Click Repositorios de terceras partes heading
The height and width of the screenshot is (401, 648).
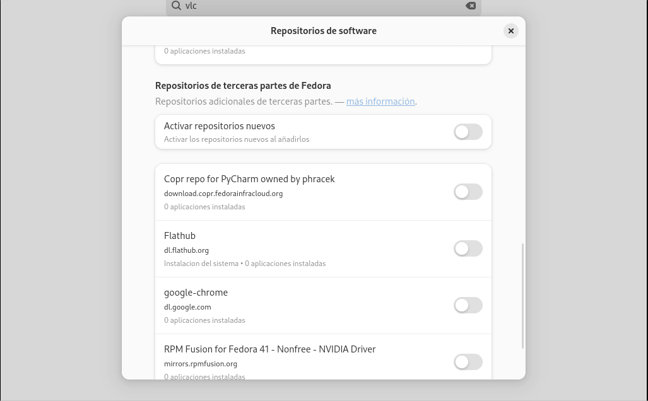[243, 86]
